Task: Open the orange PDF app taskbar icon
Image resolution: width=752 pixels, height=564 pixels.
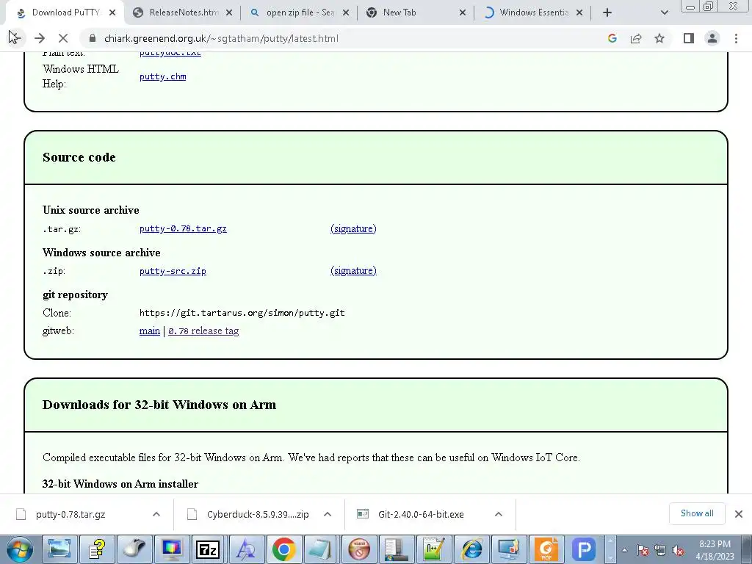Action: coord(546,549)
